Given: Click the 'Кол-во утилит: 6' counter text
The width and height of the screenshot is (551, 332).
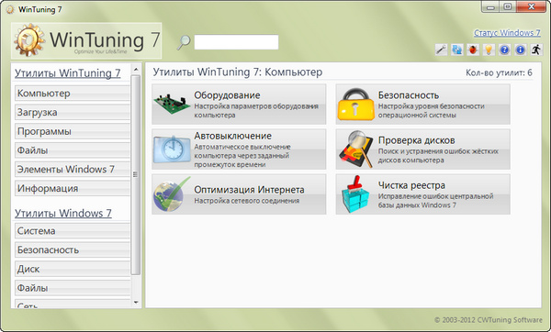Looking at the screenshot, I should pos(499,72).
